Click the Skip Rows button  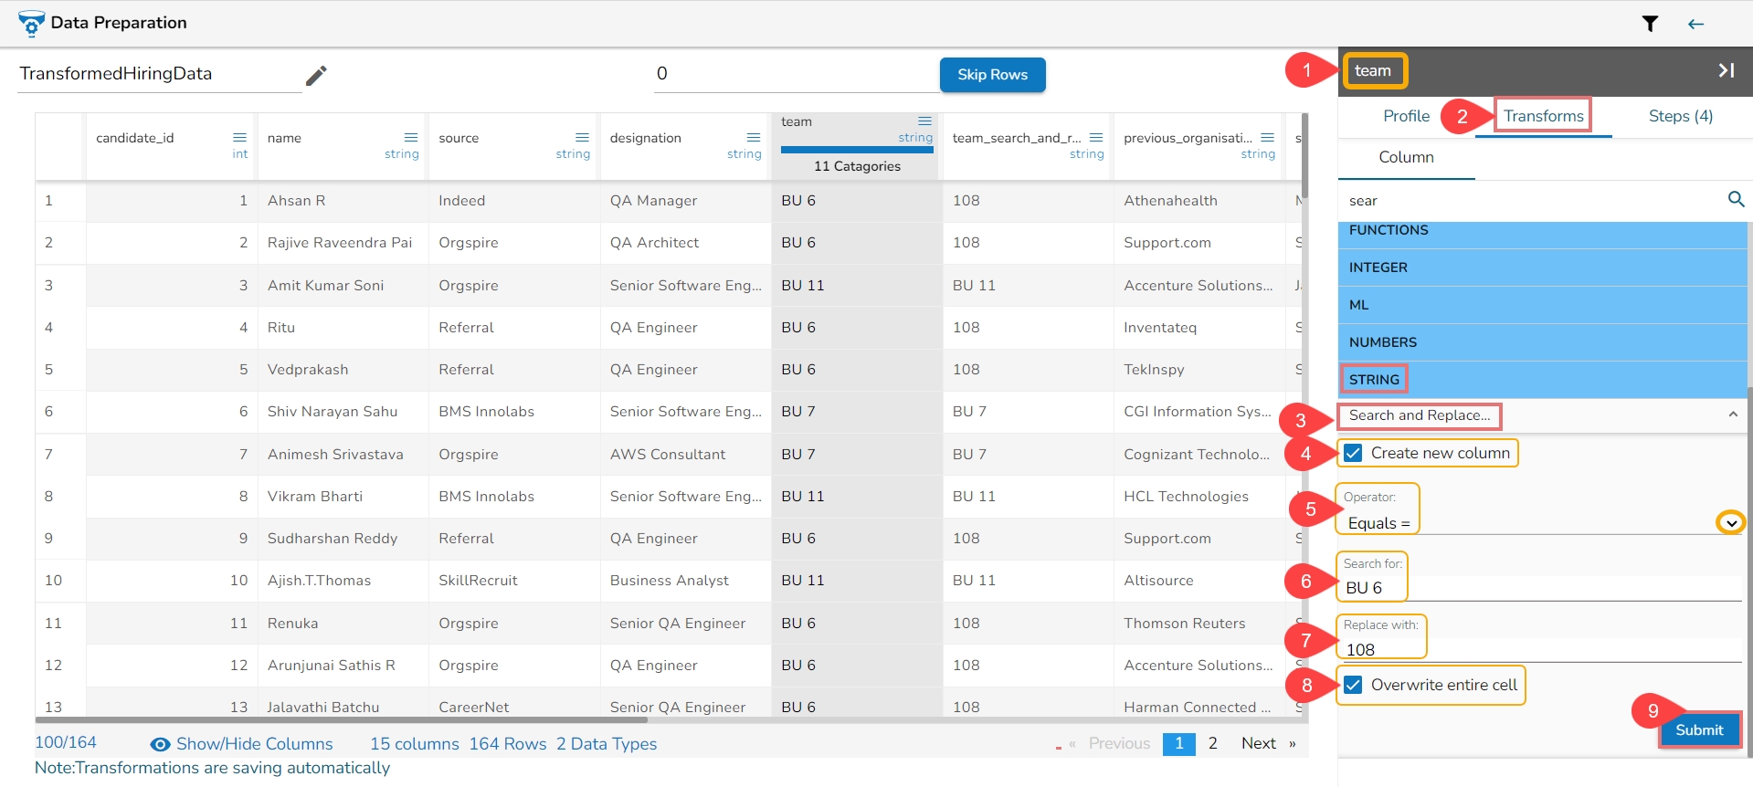pyautogui.click(x=992, y=75)
